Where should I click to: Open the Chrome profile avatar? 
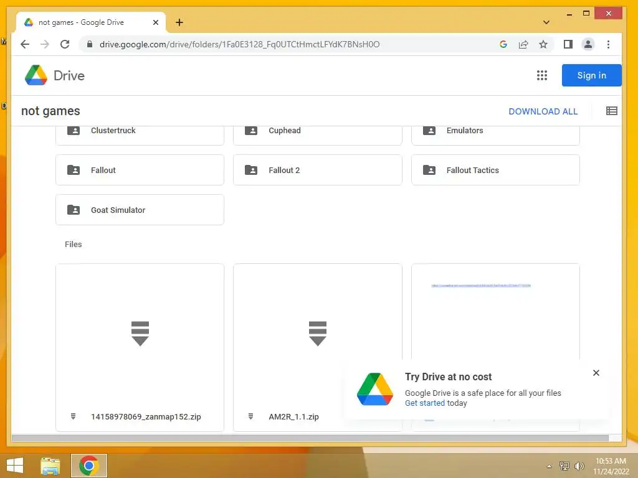[x=588, y=44]
